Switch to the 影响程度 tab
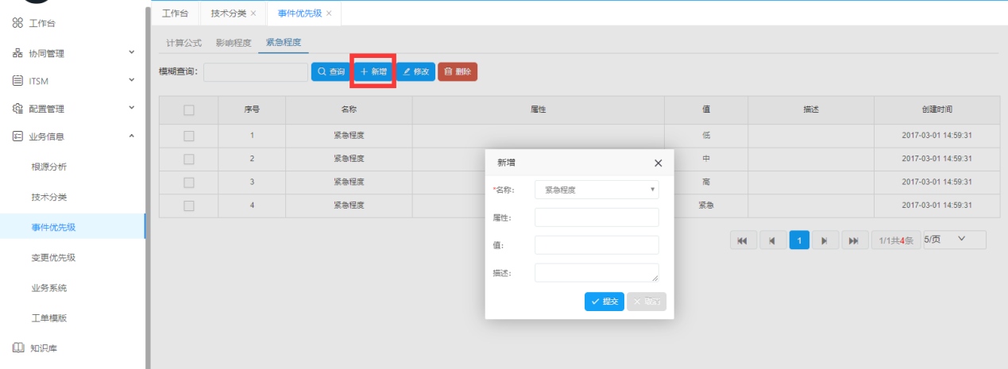This screenshot has width=1008, height=369. [x=234, y=43]
